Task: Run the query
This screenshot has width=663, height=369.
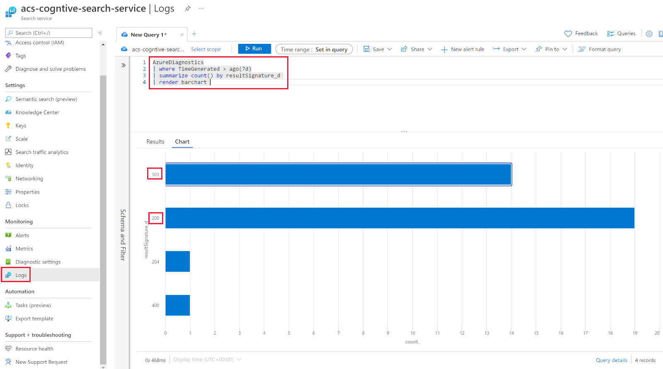Action: 254,49
